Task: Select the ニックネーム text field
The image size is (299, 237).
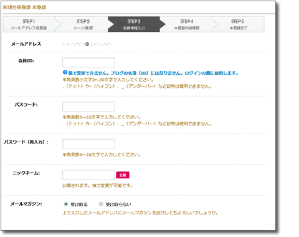Action: coord(88,175)
